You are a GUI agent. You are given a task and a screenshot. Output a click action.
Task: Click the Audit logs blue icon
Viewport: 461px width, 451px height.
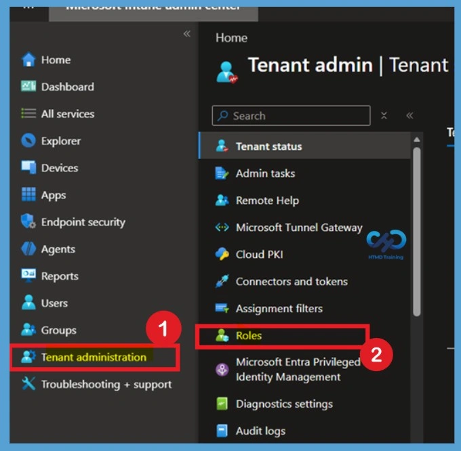click(x=222, y=431)
